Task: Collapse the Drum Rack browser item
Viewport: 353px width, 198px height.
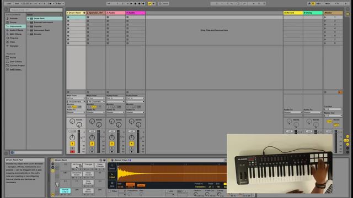Action: (x=28, y=18)
